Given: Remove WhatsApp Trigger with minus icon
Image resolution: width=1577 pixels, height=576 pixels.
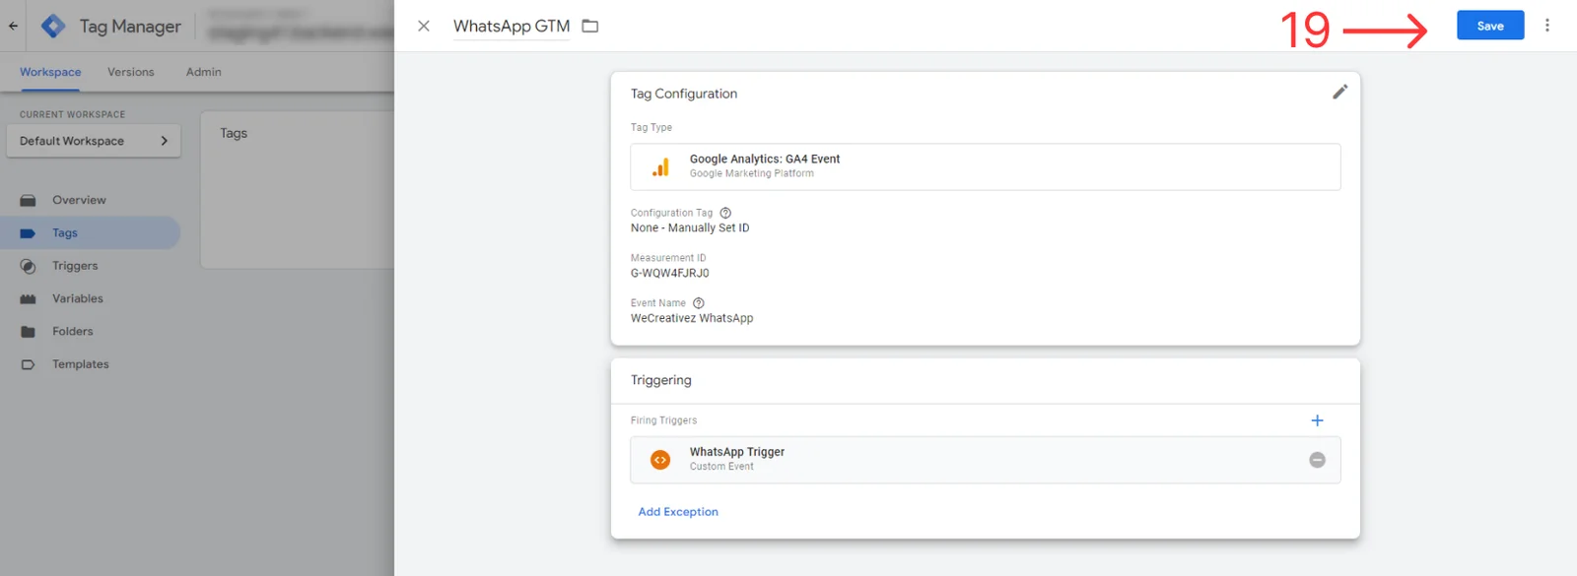Looking at the screenshot, I should (x=1317, y=460).
